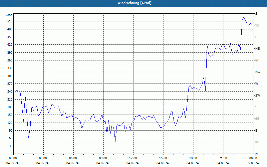The image size is (267, 167).
Task: Select the 30 degree axis label
Action: click(10, 146)
